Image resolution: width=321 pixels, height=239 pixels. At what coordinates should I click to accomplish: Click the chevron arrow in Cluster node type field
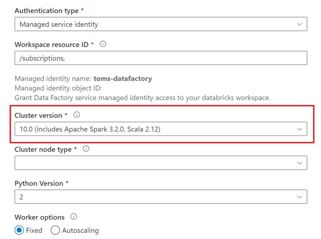coord(299,163)
